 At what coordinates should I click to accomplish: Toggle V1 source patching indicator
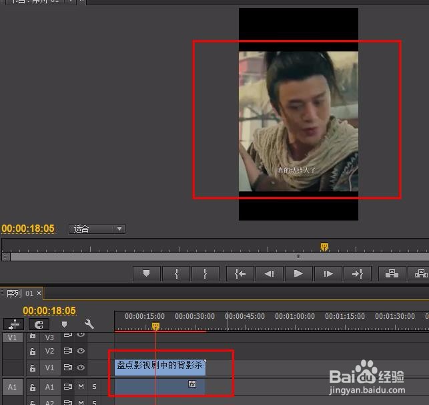pyautogui.click(x=12, y=337)
